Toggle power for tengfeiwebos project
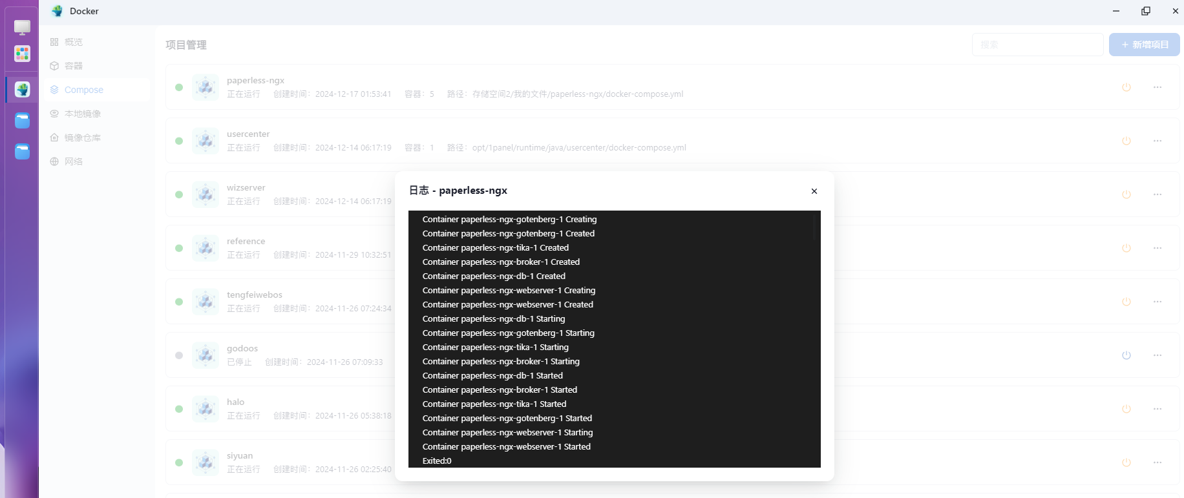 tap(1126, 302)
